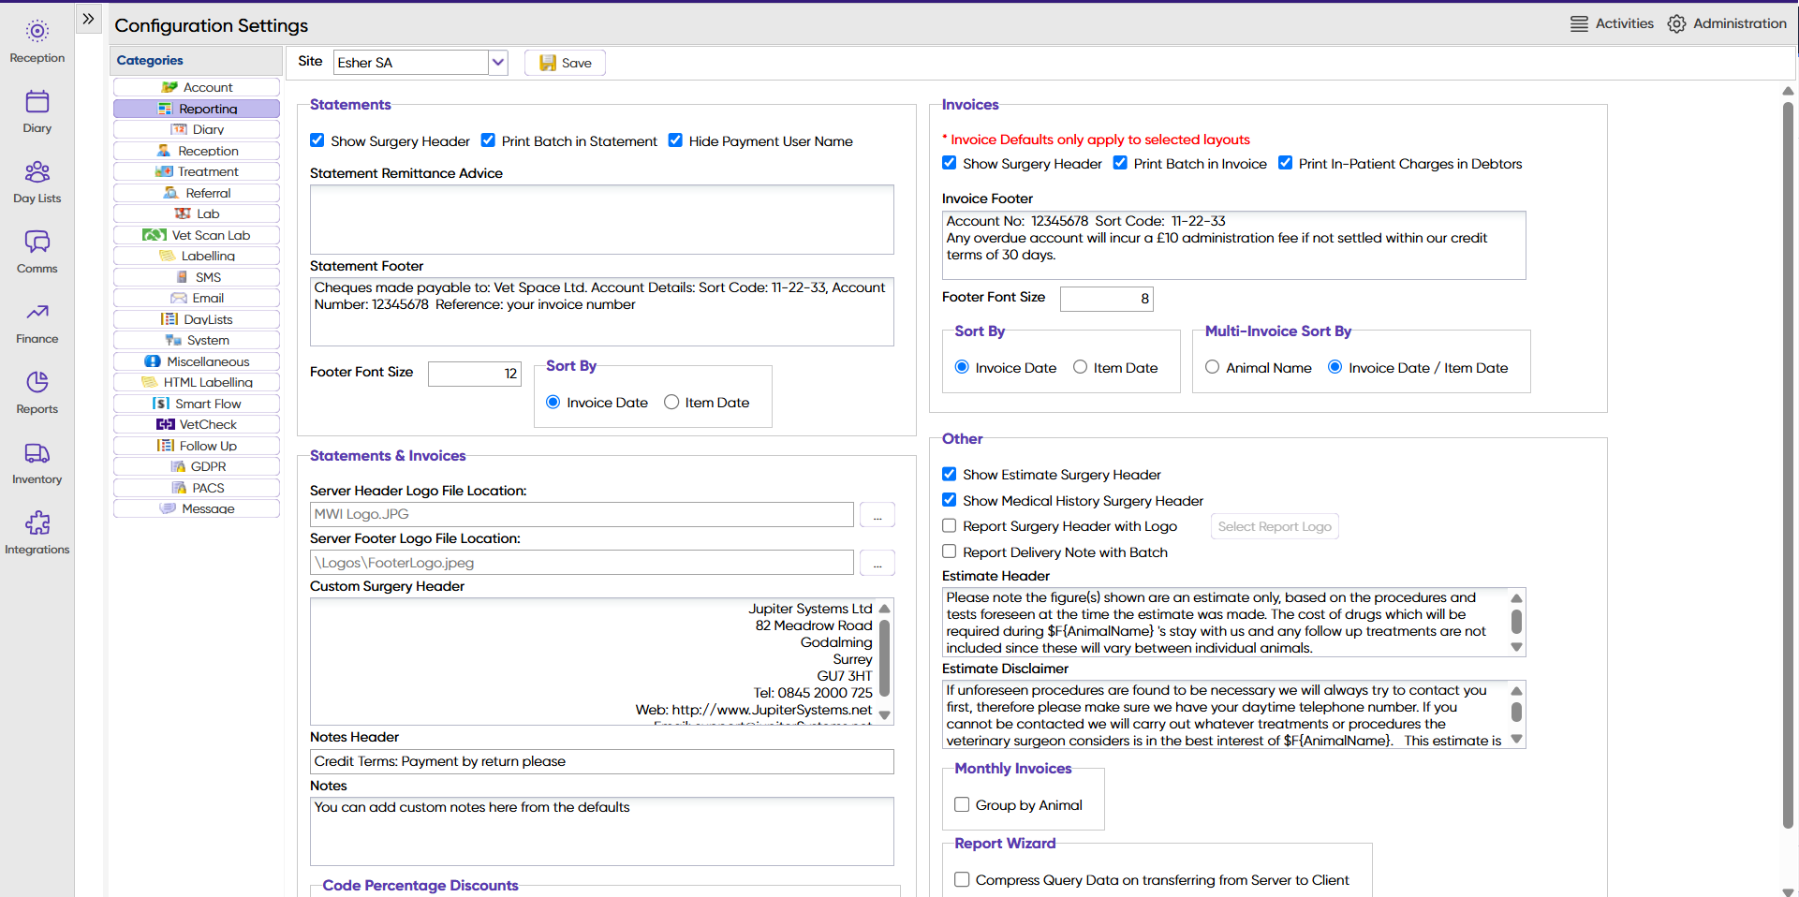1799x897 pixels.
Task: Enable Group by Animal checkbox
Action: coord(962,804)
